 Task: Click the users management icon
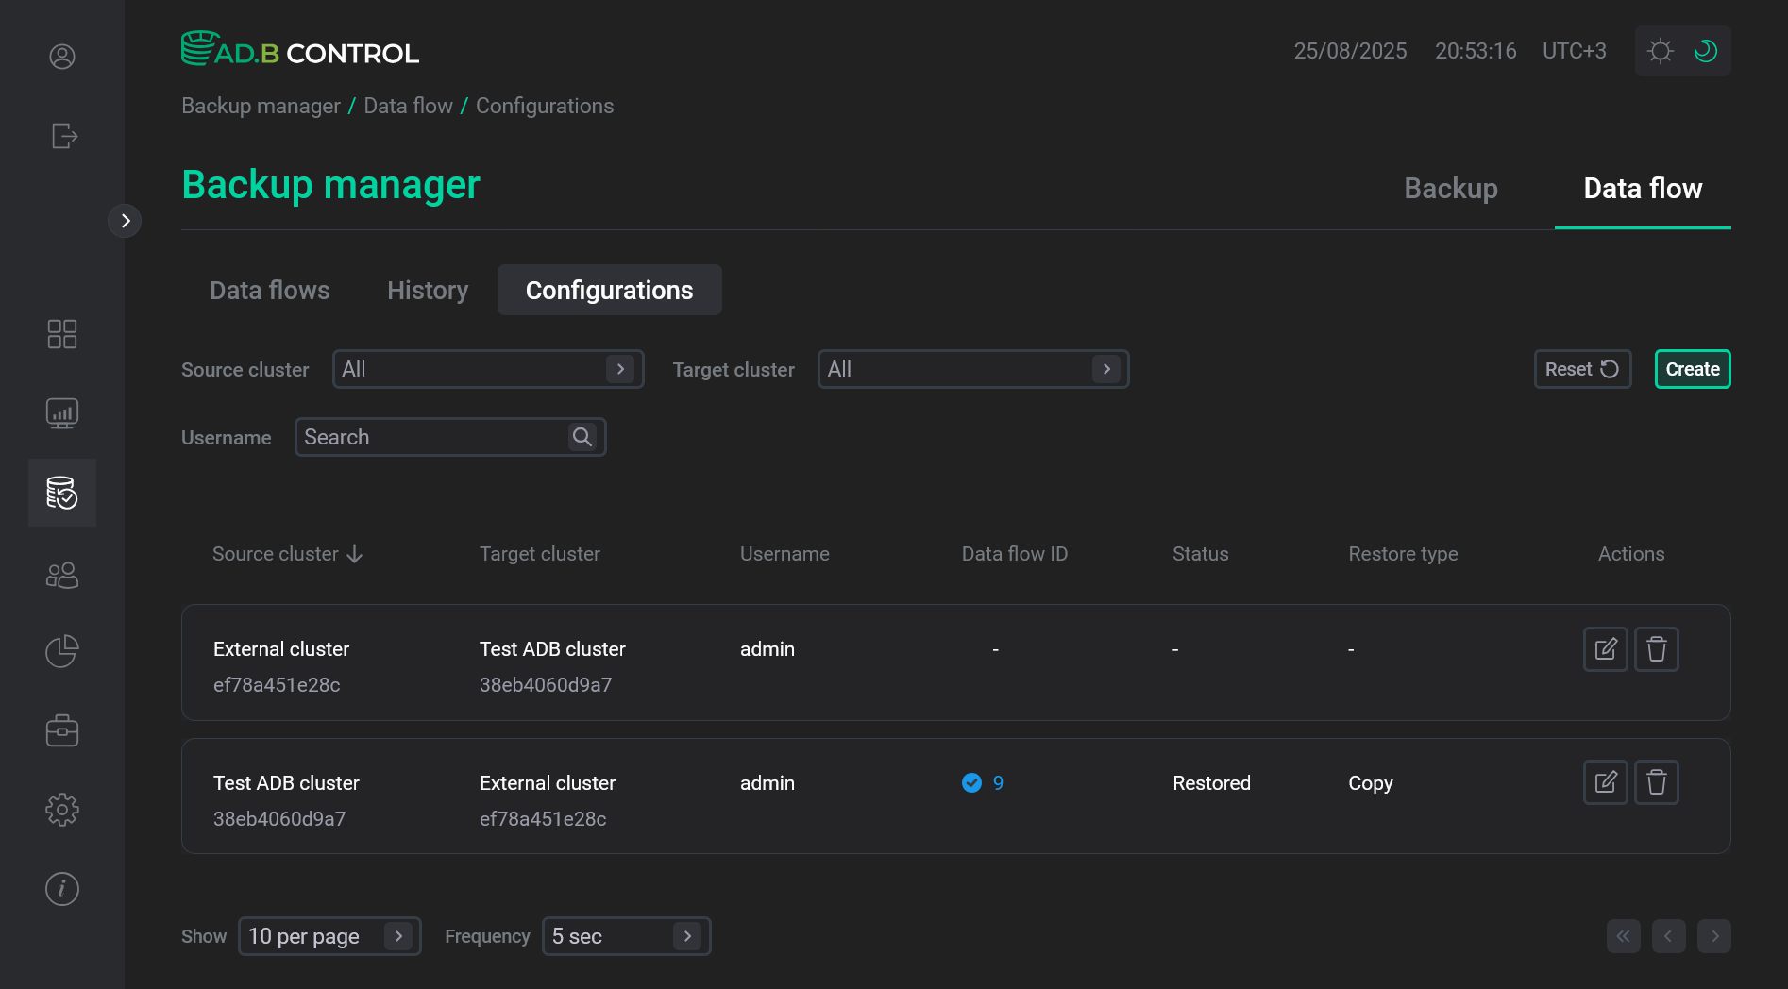coord(61,575)
